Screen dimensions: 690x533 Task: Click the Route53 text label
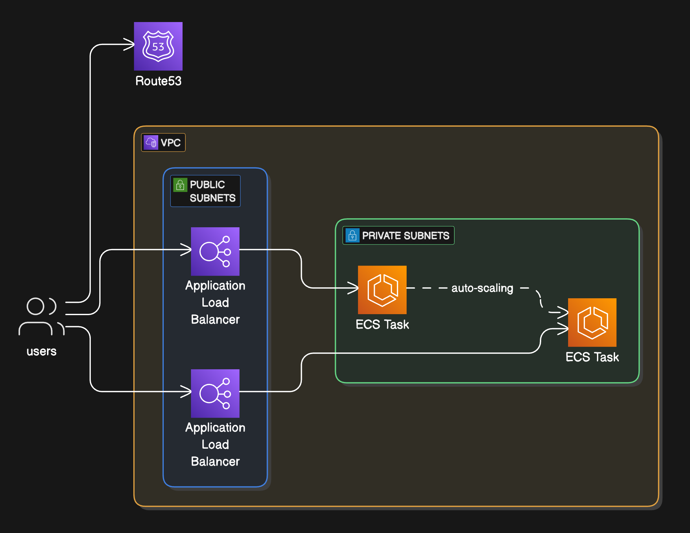click(x=159, y=81)
